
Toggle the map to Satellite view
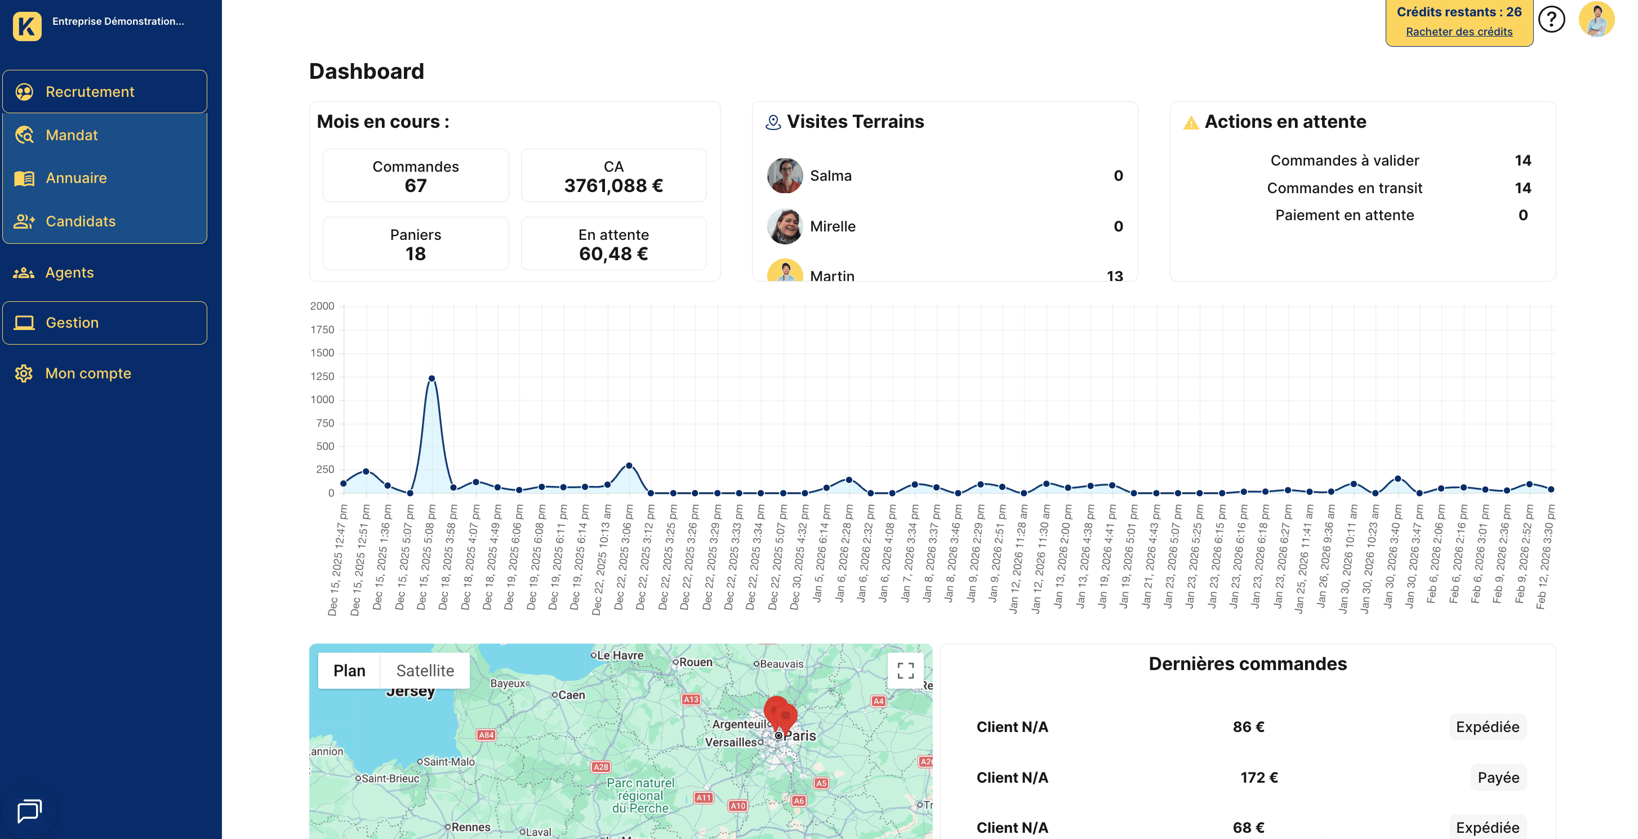425,670
